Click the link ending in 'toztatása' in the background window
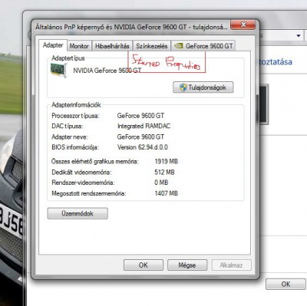Viewport: 307px width, 306px height. click(x=276, y=62)
